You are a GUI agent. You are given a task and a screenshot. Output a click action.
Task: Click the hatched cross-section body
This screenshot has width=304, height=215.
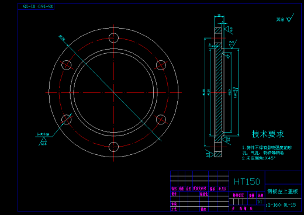click(219, 92)
